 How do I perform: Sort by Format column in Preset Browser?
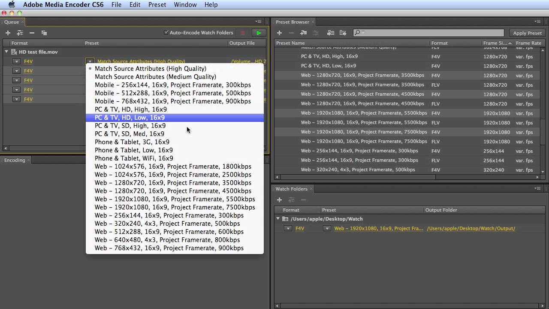[455, 43]
